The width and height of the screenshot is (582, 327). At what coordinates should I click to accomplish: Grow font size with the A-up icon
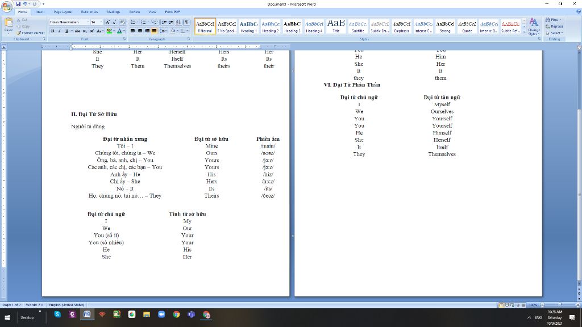pyautogui.click(x=108, y=22)
